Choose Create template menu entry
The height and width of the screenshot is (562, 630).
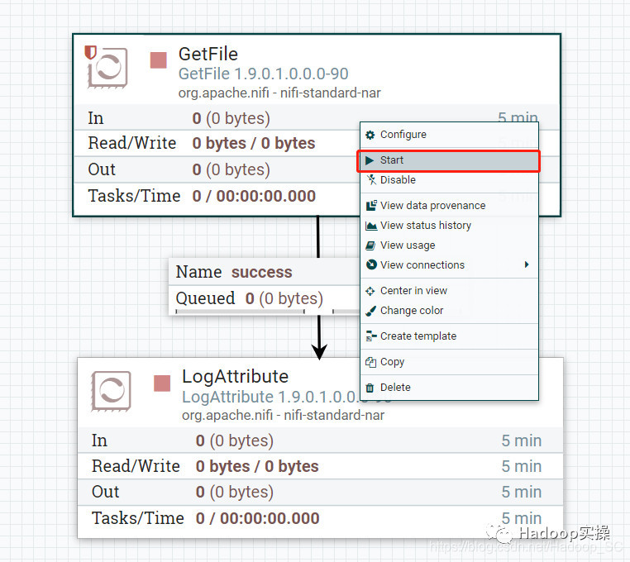click(449, 336)
